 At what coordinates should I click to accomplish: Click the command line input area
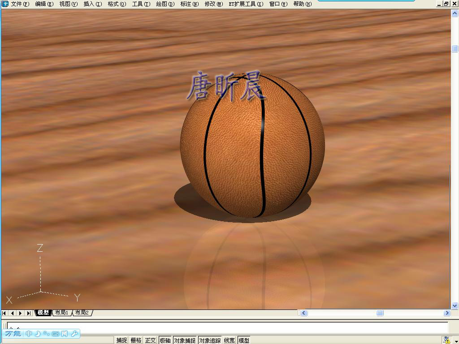coord(227,327)
